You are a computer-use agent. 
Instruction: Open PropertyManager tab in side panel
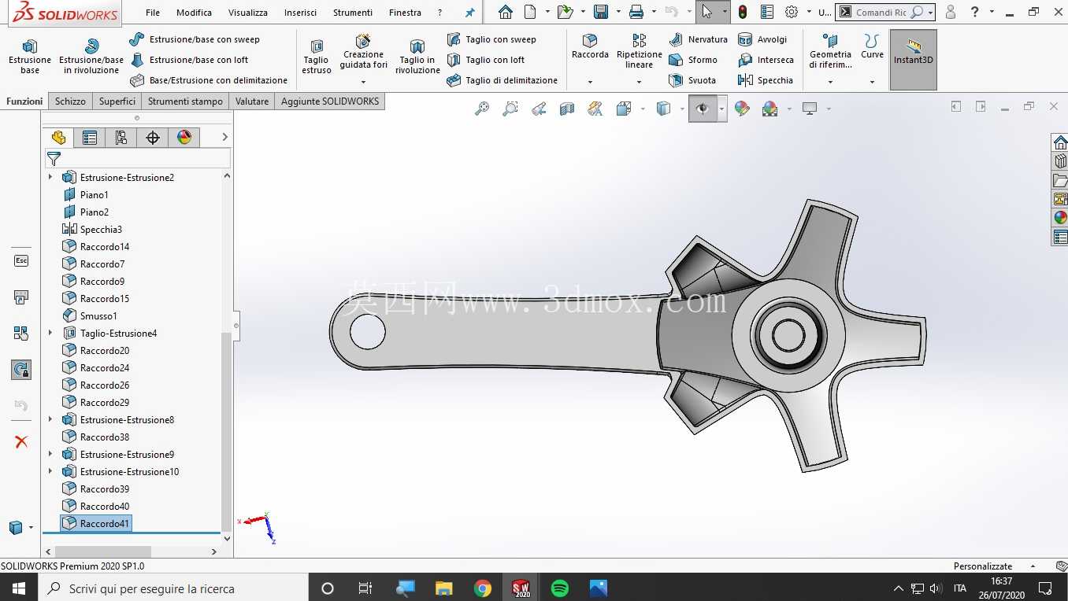tap(90, 138)
